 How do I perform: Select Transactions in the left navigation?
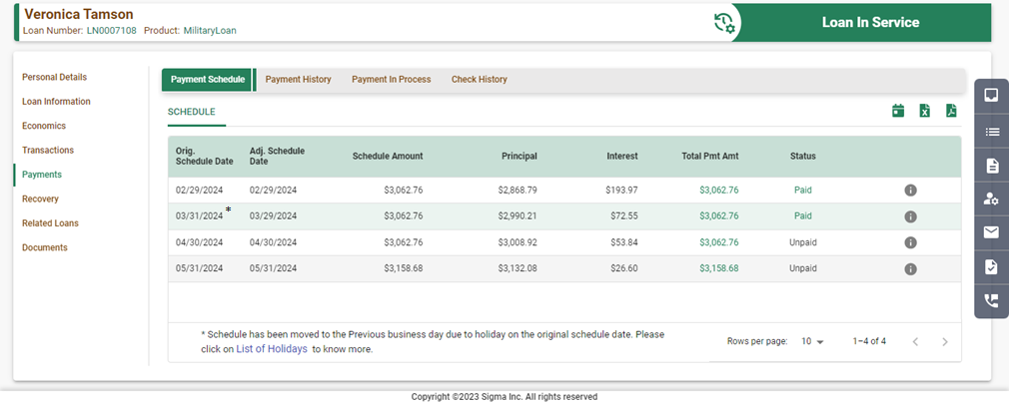tap(48, 150)
